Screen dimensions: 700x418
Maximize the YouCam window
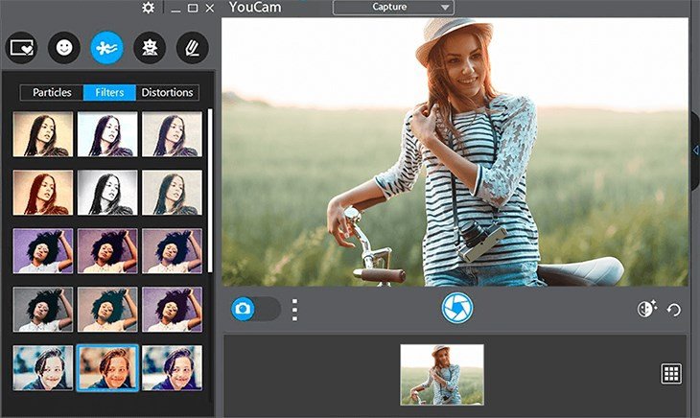click(x=193, y=8)
